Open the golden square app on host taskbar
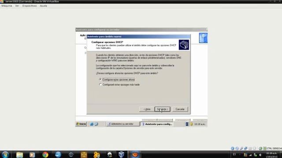 [x=84, y=154]
